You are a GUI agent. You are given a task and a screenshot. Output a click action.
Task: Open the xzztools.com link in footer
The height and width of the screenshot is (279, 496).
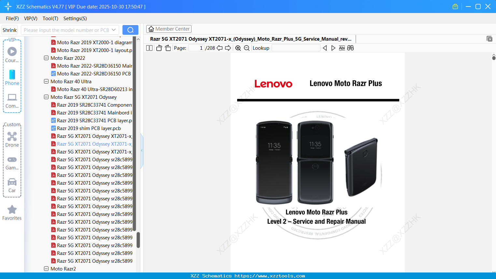[x=270, y=276]
